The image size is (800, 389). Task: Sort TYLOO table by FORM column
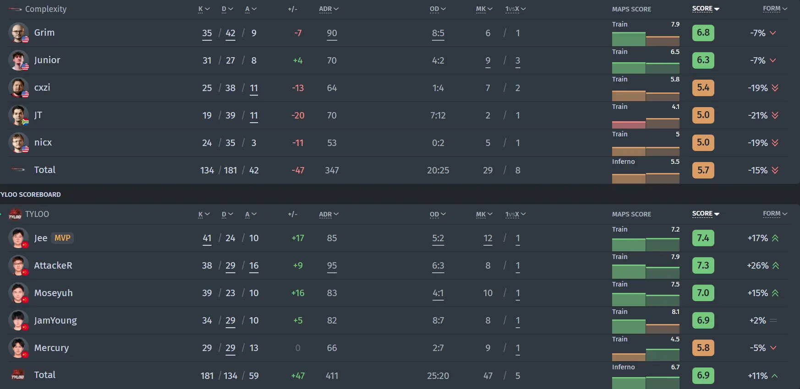coord(774,214)
